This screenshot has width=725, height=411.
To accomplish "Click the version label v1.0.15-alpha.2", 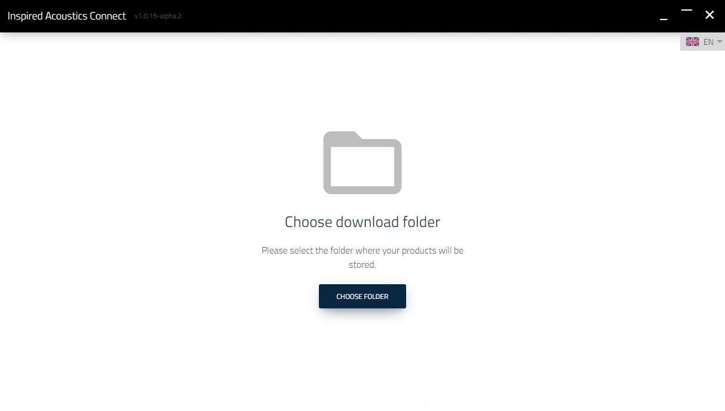I will 158,17.
